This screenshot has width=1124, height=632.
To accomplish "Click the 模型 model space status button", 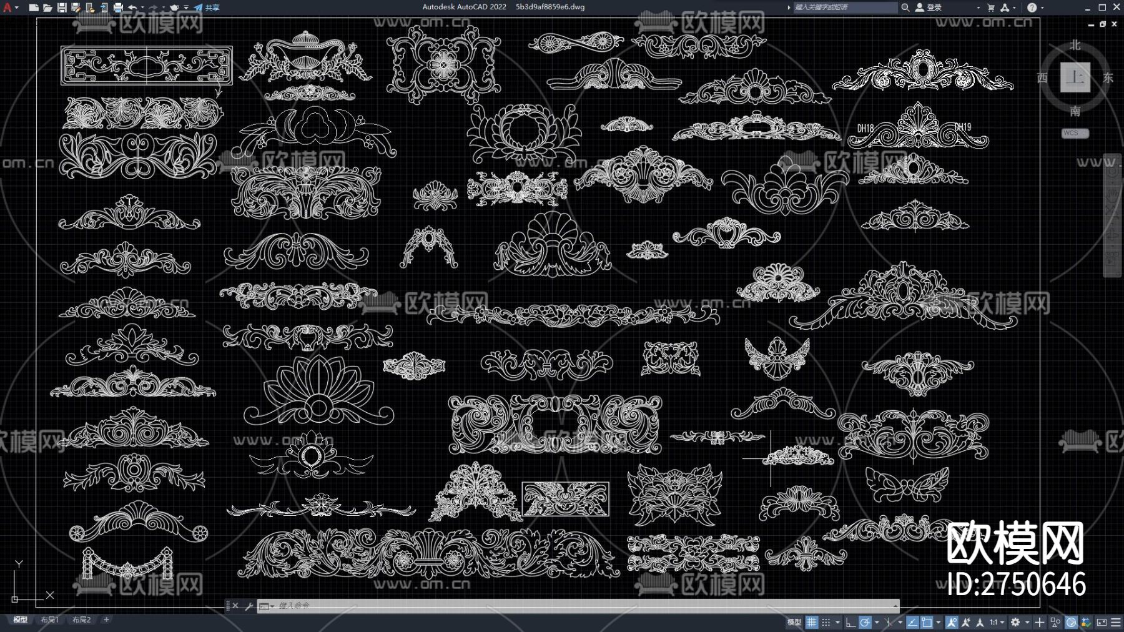I will tap(794, 623).
